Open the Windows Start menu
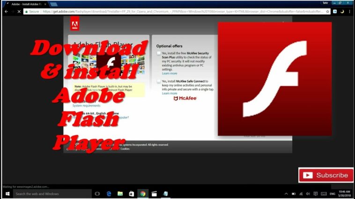The height and width of the screenshot is (199, 355). point(7,194)
